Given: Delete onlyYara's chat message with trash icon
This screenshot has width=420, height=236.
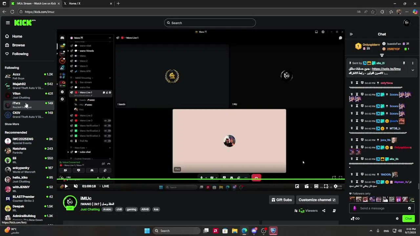Looking at the screenshot, I should coord(352,83).
